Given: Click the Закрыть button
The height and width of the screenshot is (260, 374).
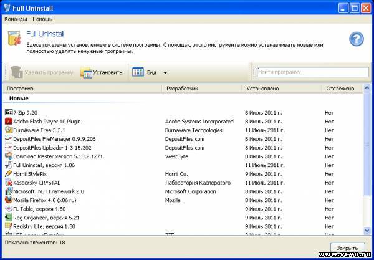Looking at the screenshot, I should (347, 248).
